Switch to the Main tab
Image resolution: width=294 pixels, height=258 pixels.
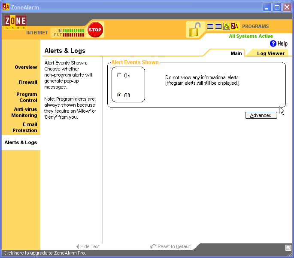236,53
